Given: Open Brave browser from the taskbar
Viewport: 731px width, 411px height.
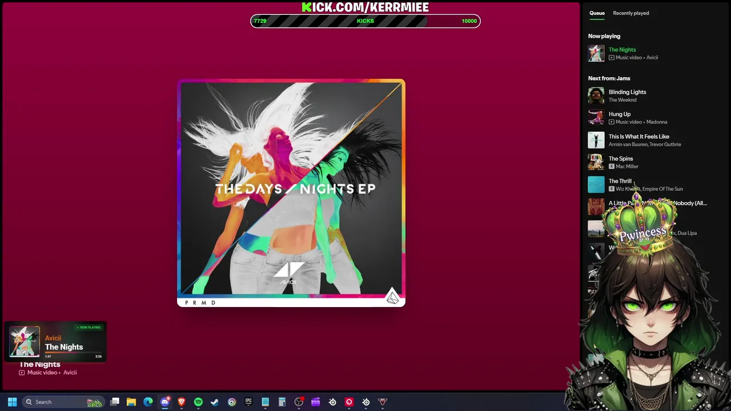Looking at the screenshot, I should point(182,402).
